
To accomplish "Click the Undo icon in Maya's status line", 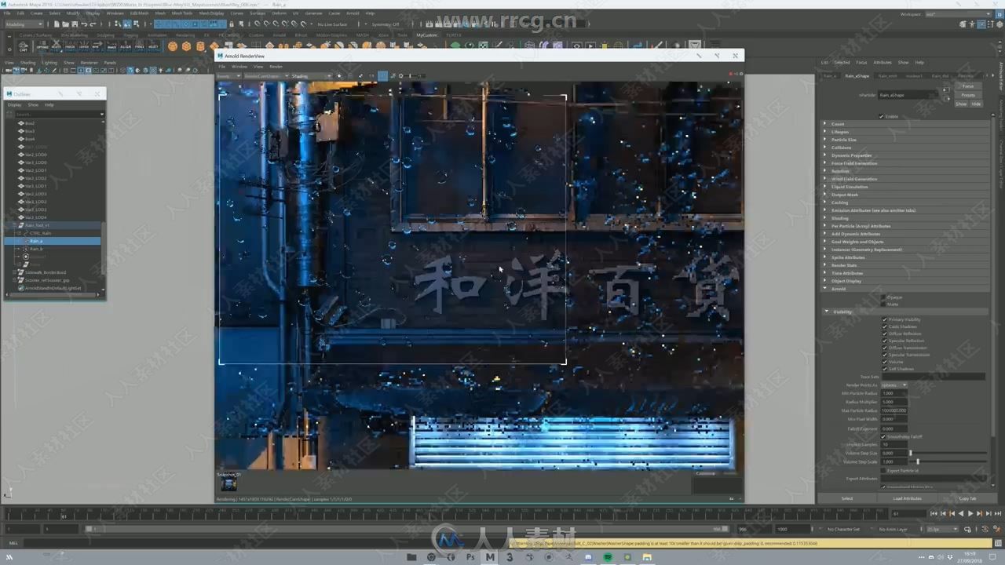I will 83,24.
